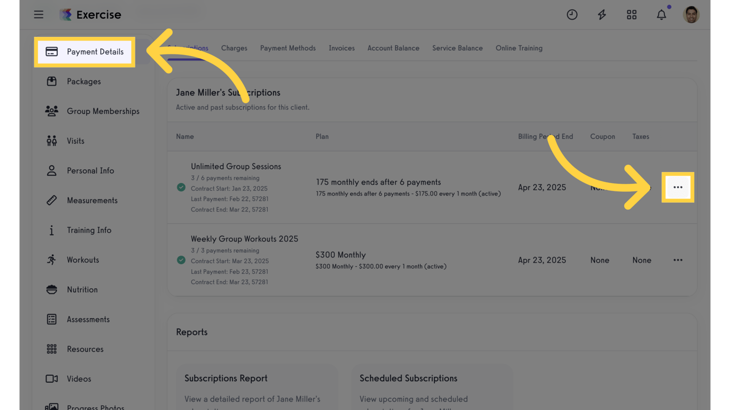
Task: Open the Workouts sidebar item
Action: 83,260
